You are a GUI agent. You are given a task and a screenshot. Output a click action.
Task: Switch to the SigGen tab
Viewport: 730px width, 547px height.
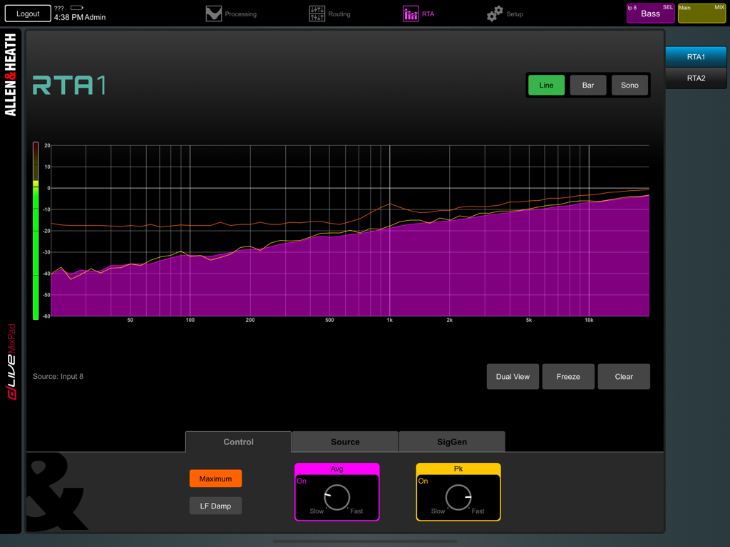point(451,442)
